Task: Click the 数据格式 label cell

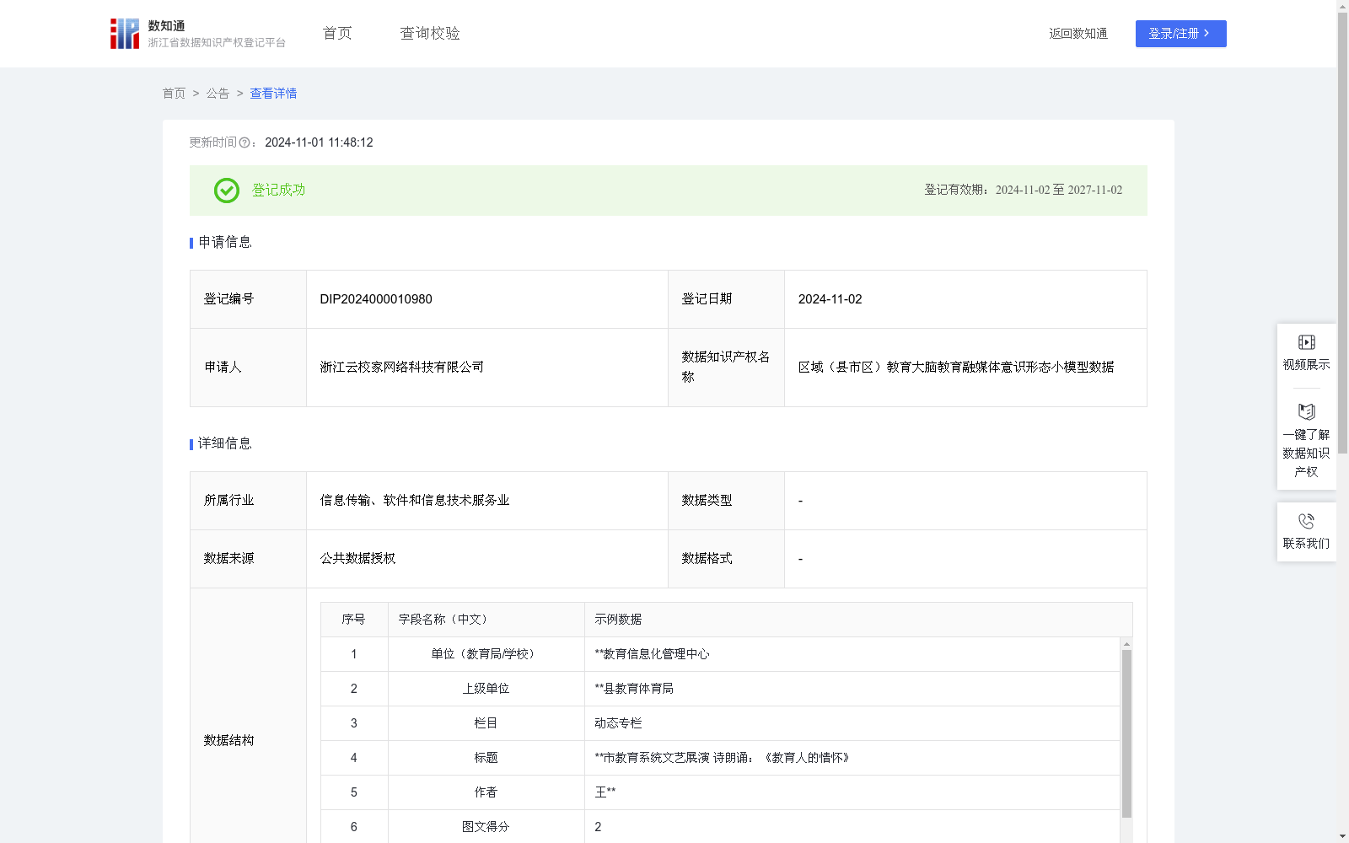Action: tap(726, 559)
